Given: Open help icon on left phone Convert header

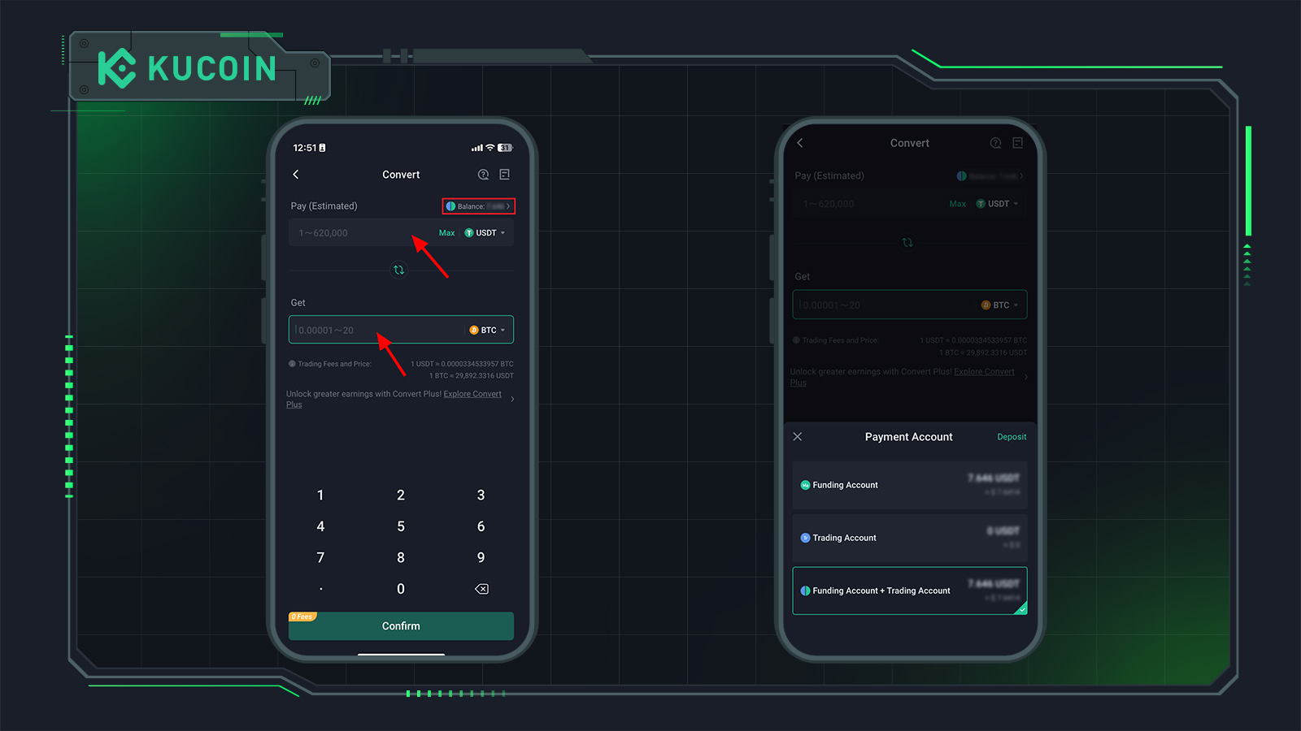Looking at the screenshot, I should [x=483, y=175].
